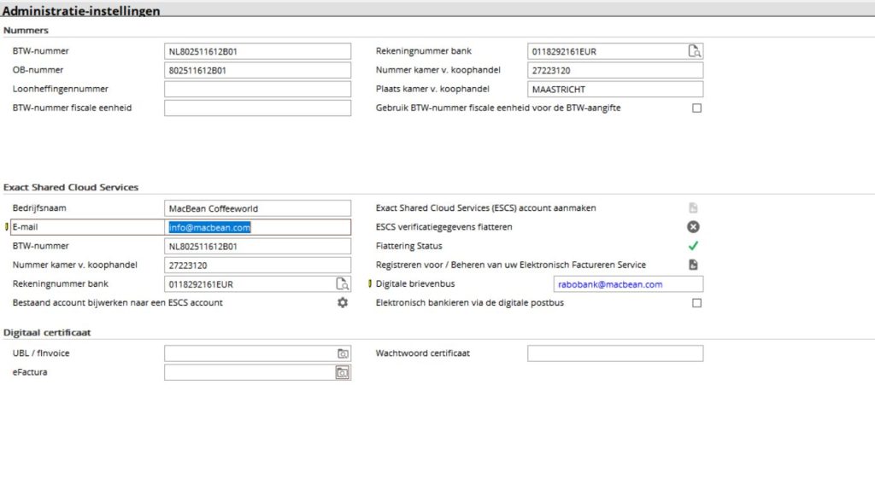Screen dimensions: 875x490
Task: Click the ESCS account aanmaken document icon
Action: [x=694, y=208]
